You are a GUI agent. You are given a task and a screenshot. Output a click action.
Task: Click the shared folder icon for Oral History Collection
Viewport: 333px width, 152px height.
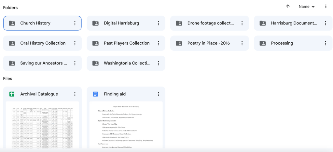12,43
